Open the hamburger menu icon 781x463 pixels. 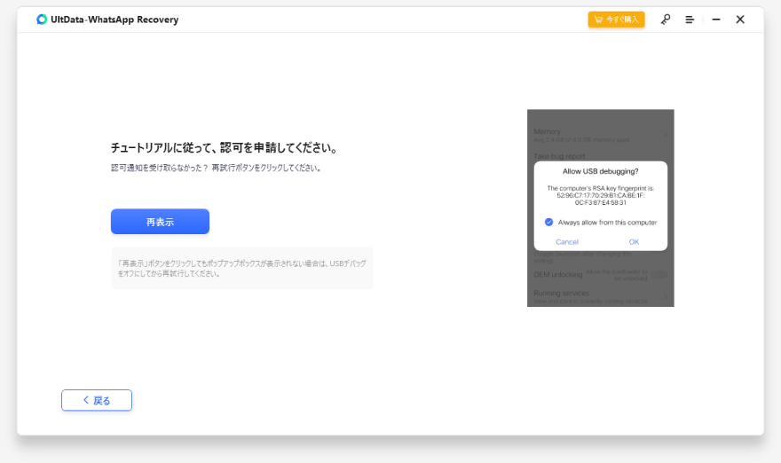point(690,20)
